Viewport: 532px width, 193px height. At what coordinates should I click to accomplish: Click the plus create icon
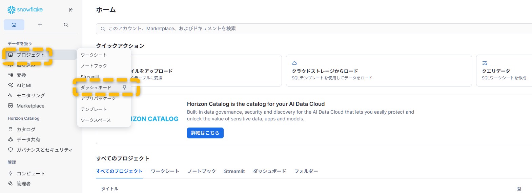click(x=40, y=25)
